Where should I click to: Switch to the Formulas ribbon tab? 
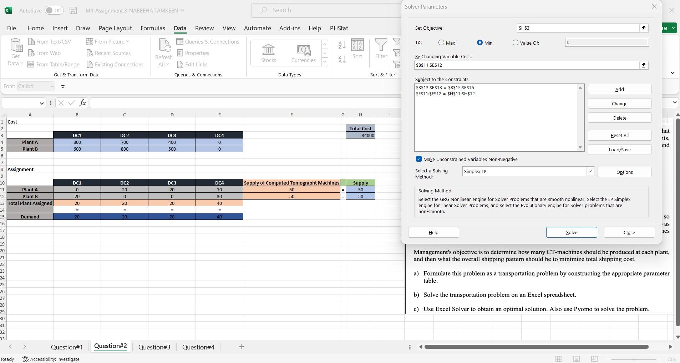click(153, 28)
